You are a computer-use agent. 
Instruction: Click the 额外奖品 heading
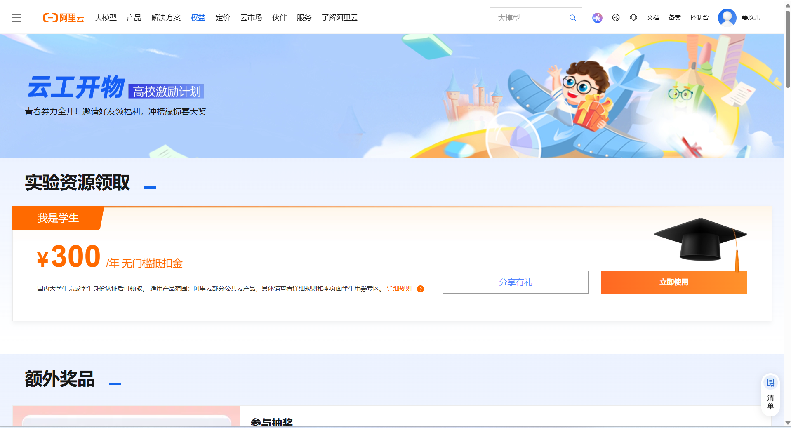coord(60,379)
